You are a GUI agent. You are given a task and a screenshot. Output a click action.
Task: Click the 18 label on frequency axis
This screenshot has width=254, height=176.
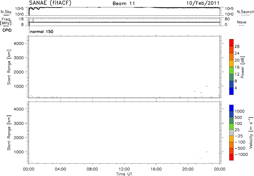point(21,19)
